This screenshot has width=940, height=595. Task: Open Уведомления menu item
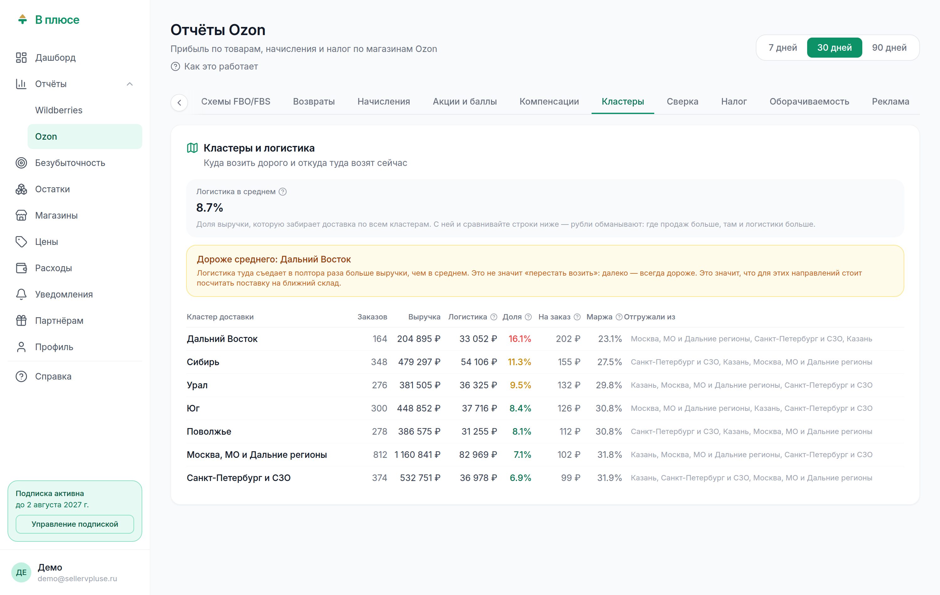pos(75,294)
